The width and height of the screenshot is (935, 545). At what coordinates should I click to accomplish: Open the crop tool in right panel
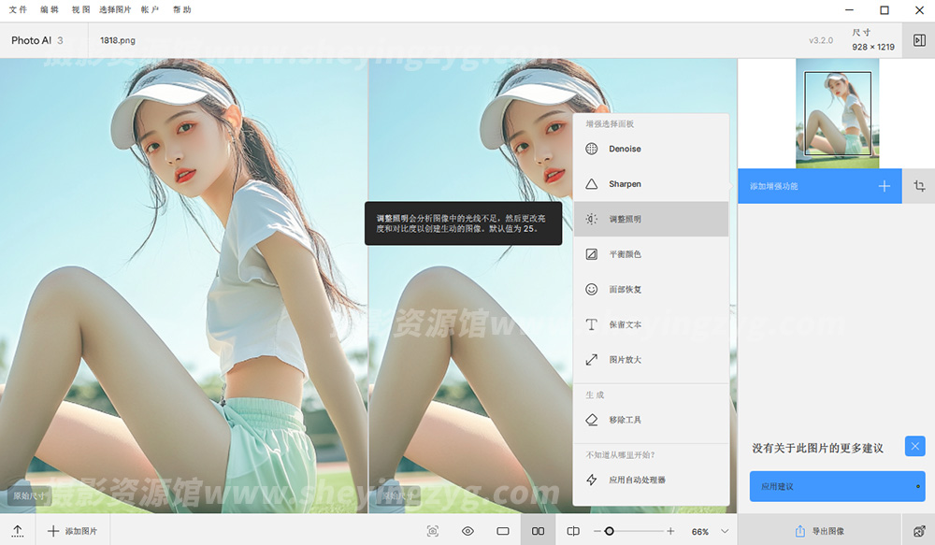point(919,186)
